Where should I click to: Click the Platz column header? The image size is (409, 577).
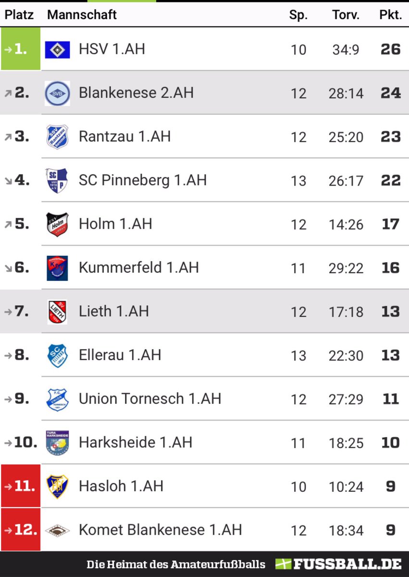[x=19, y=15]
